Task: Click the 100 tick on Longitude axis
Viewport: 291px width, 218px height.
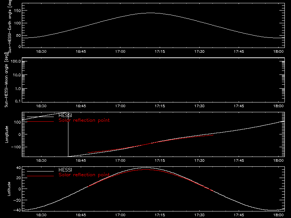Action: click(17, 122)
